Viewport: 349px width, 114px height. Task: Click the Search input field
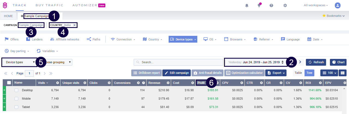178,62
